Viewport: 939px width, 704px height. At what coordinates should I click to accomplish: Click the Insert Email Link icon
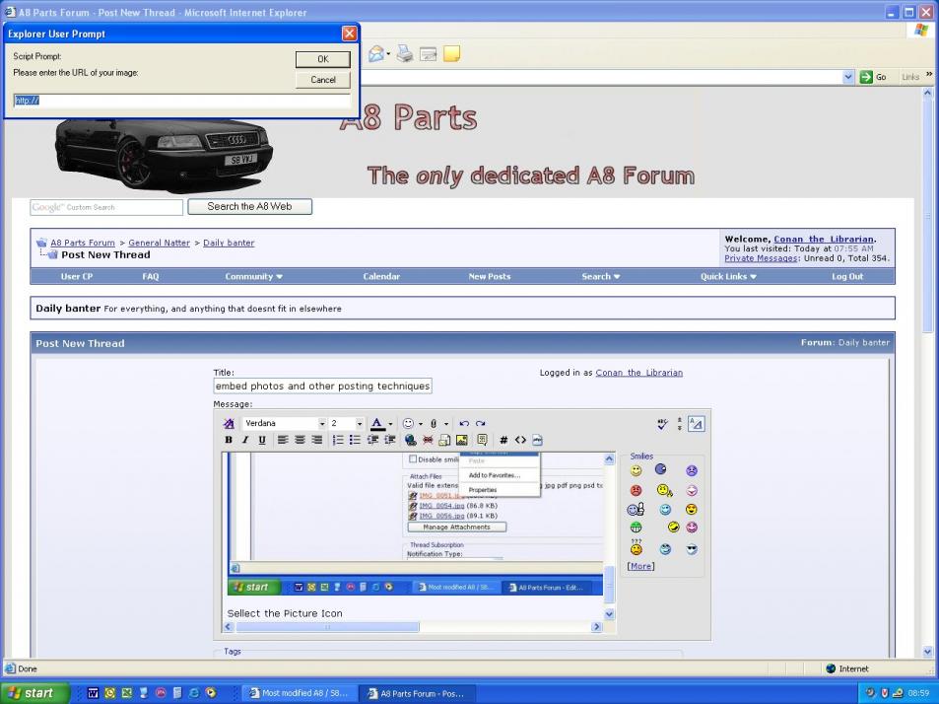444,440
